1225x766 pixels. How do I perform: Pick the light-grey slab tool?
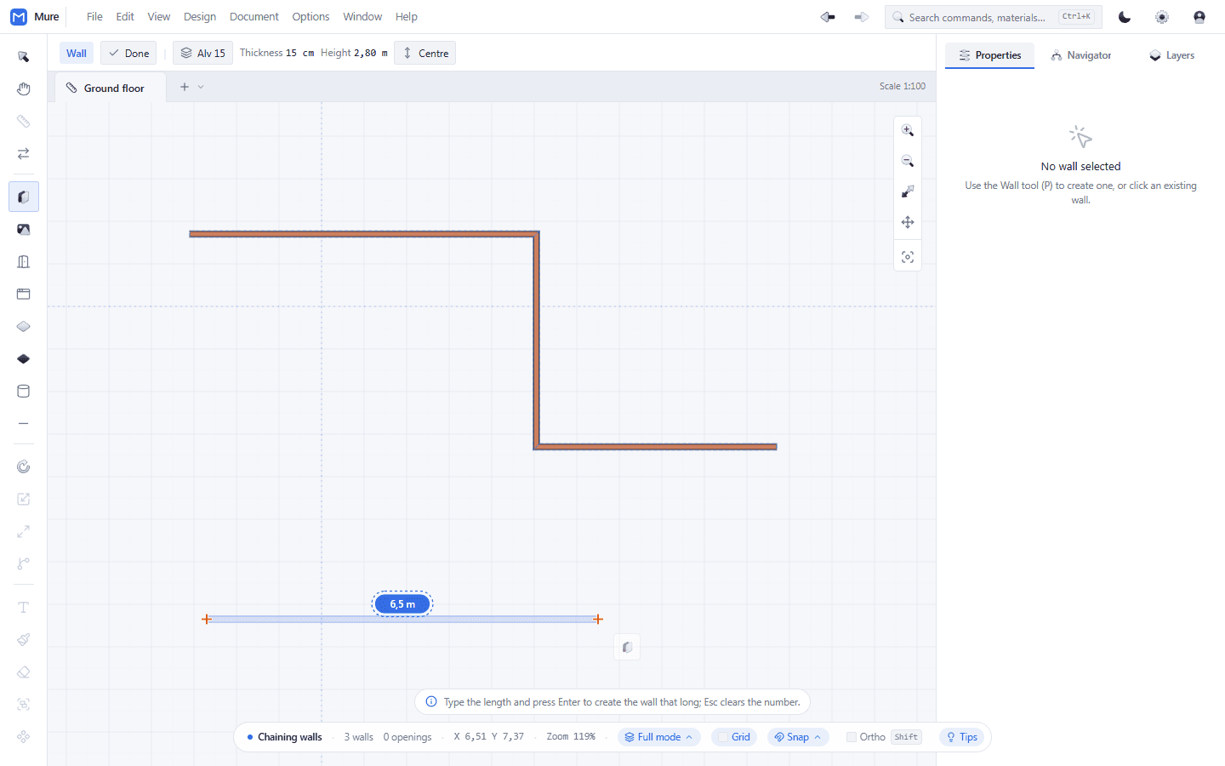[24, 326]
